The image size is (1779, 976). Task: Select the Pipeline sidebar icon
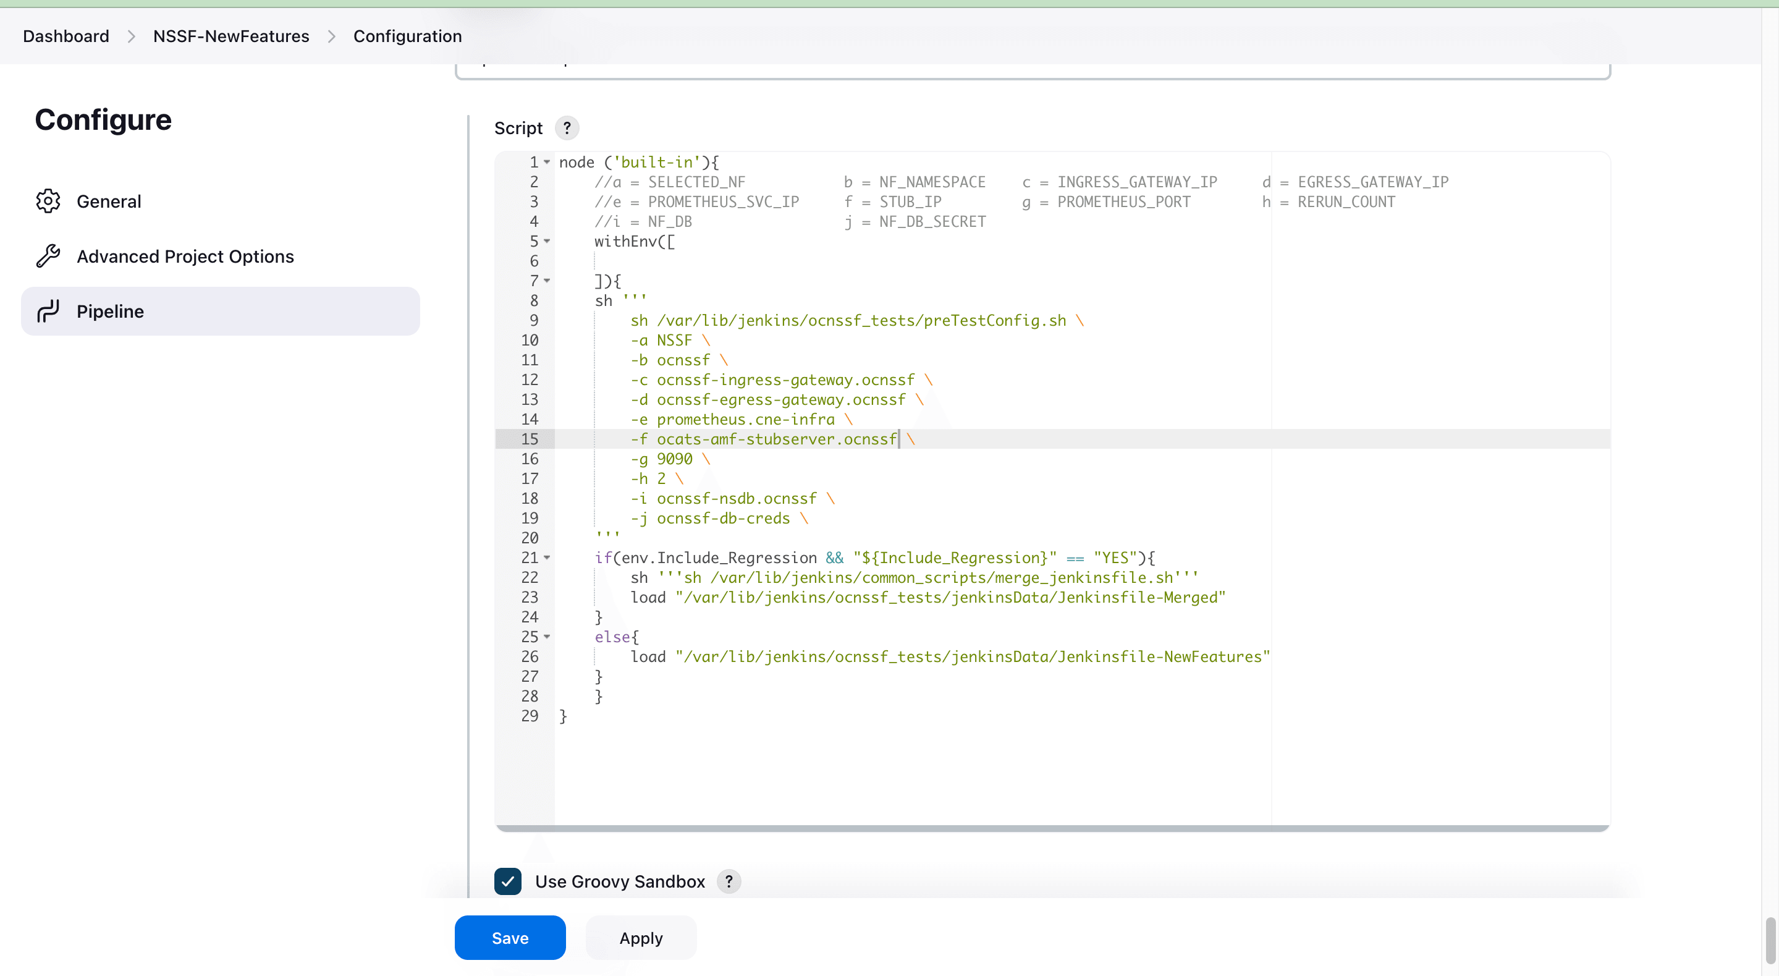click(48, 311)
